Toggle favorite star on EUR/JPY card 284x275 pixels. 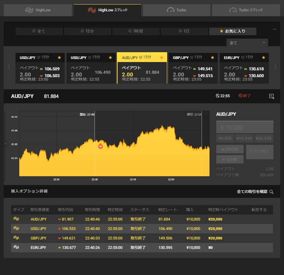(x=264, y=57)
